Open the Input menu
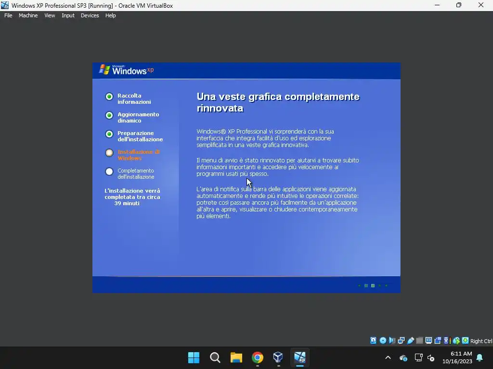 click(68, 15)
